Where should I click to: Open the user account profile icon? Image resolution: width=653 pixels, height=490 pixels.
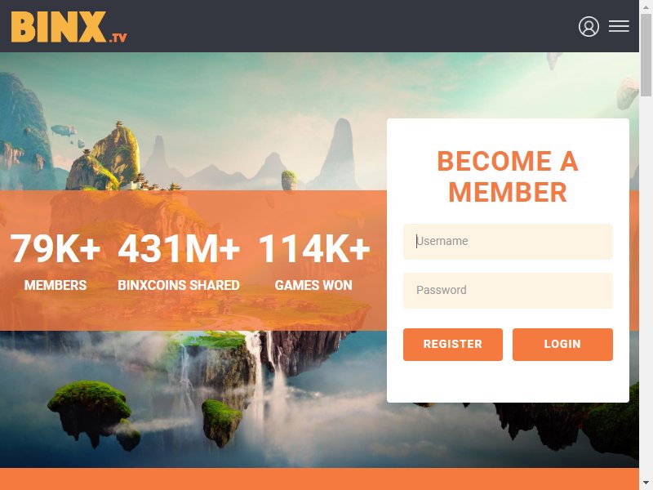click(x=589, y=27)
